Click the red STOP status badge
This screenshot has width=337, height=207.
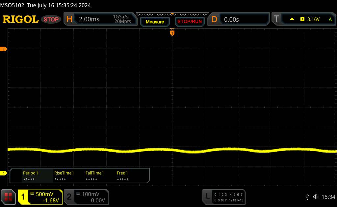(51, 19)
